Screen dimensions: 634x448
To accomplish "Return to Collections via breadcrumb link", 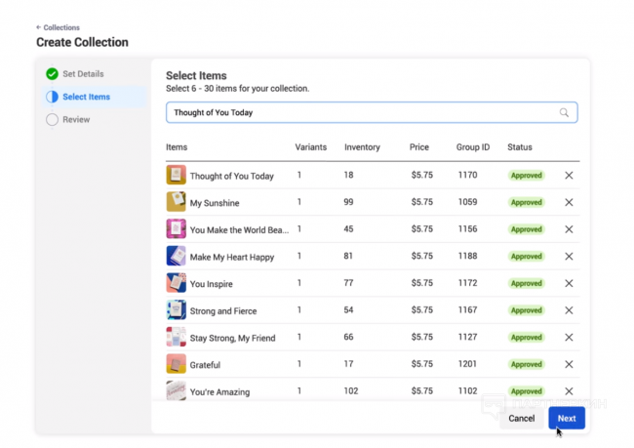I will tap(61, 27).
